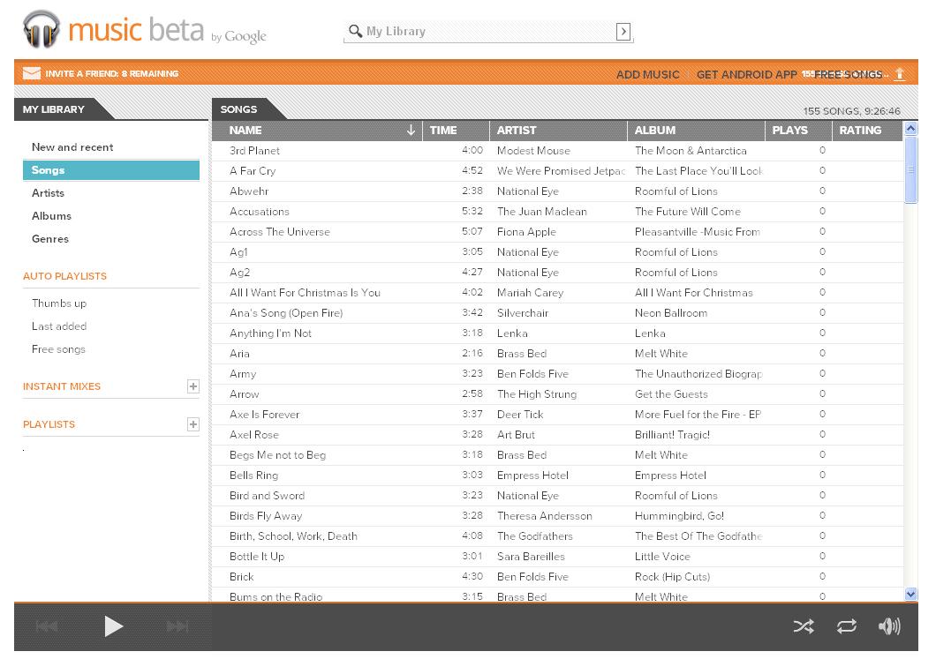Select the song Across The Universe

279,232
